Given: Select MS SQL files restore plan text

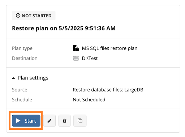Looking at the screenshot, I should pos(109,48).
